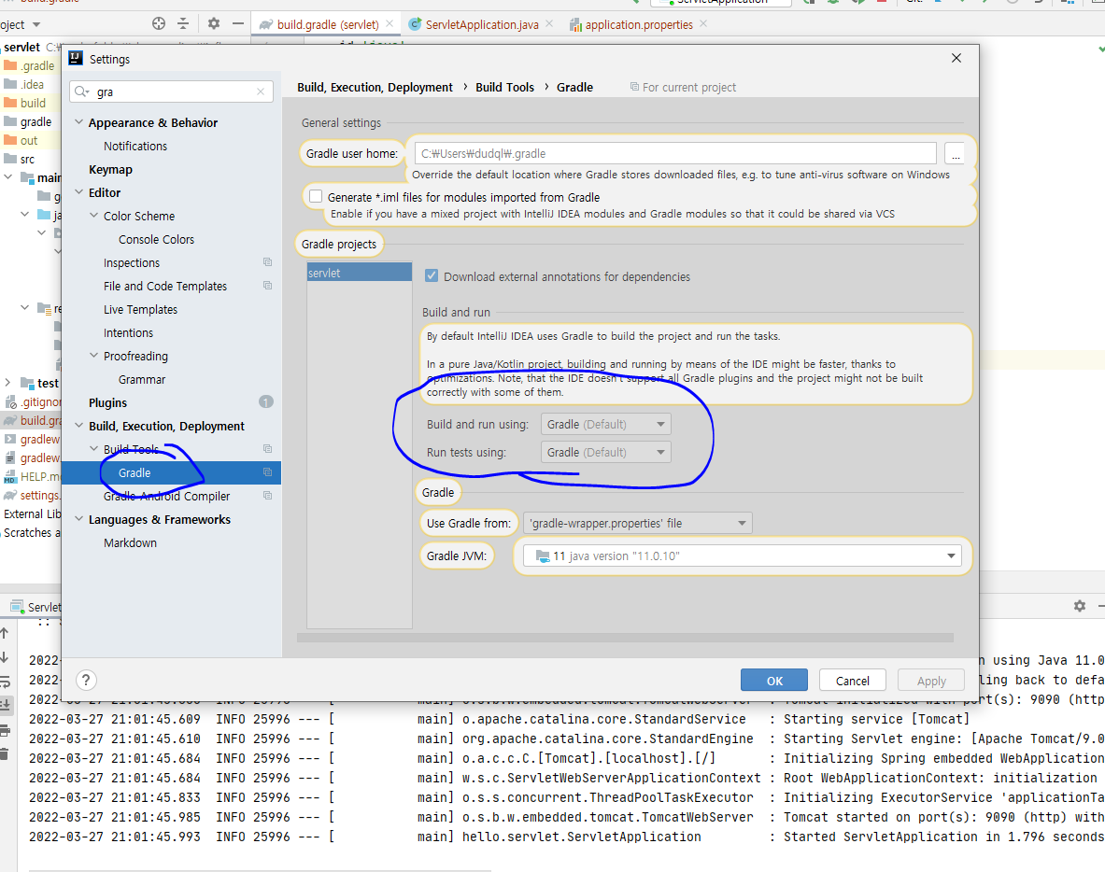This screenshot has width=1105, height=872.
Task: Click Build Tools breadcrumb
Action: [504, 88]
